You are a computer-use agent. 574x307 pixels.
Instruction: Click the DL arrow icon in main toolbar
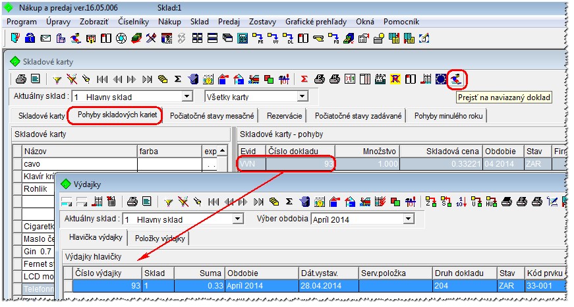[288, 38]
